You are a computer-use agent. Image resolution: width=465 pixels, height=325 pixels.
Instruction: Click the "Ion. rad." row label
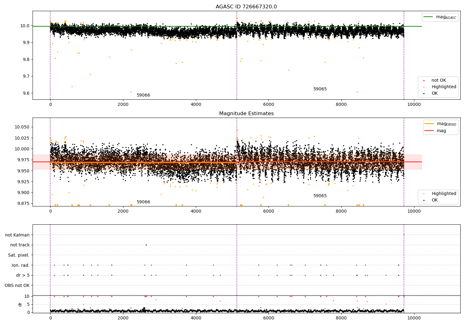[x=21, y=265]
